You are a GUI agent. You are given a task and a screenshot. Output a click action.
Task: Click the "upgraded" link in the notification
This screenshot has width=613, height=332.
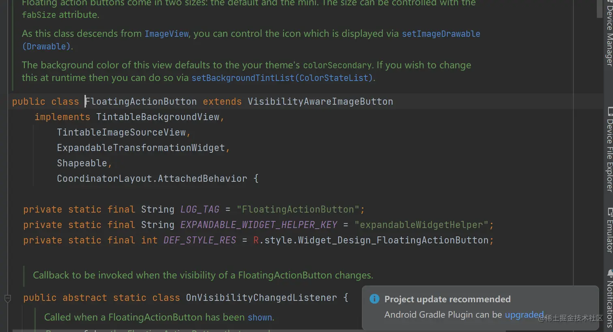coord(524,315)
